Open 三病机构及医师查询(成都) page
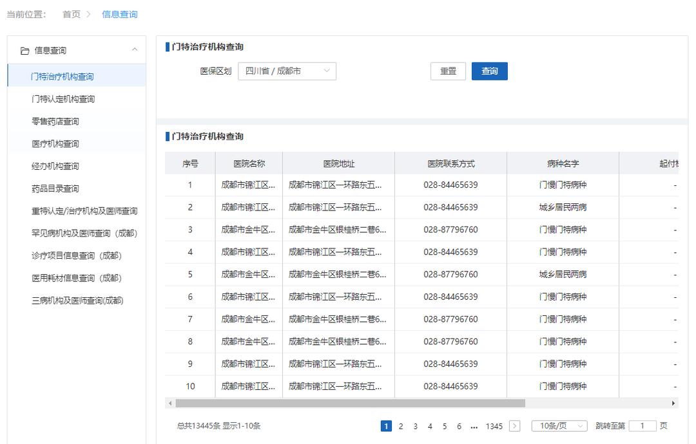The image size is (696, 444). tap(77, 301)
